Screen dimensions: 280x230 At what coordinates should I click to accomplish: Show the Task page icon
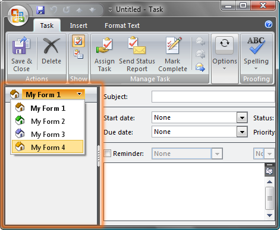click(78, 41)
